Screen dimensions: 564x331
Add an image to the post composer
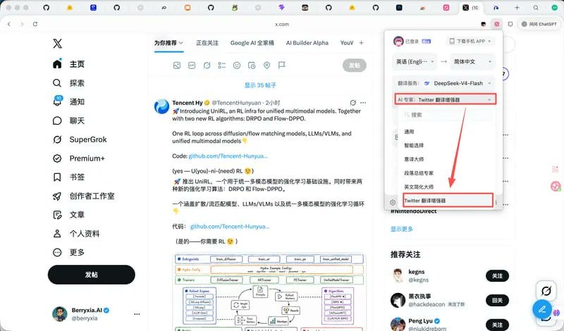point(177,65)
